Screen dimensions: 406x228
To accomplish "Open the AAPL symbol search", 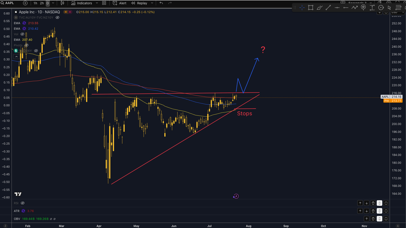I will (8, 3).
